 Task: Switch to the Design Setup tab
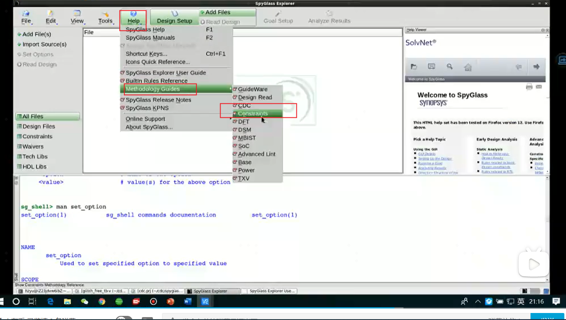[x=174, y=17]
